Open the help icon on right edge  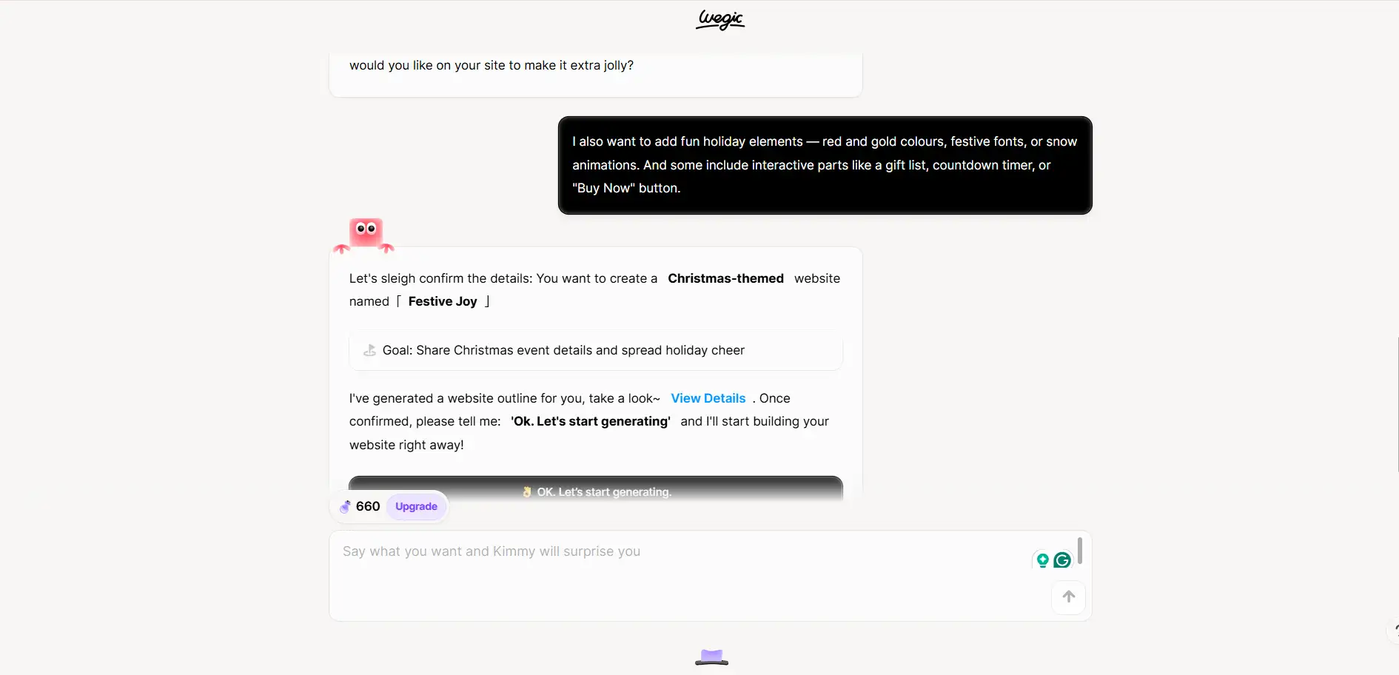(1393, 631)
